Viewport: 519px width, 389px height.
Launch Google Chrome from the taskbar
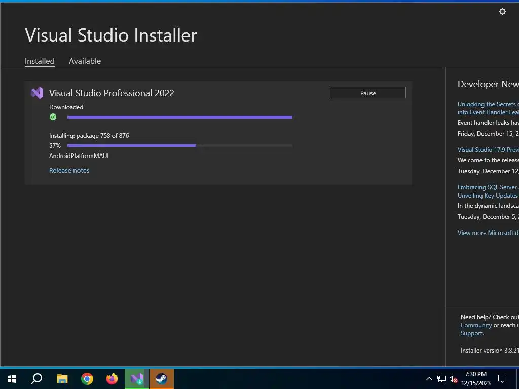click(87, 379)
